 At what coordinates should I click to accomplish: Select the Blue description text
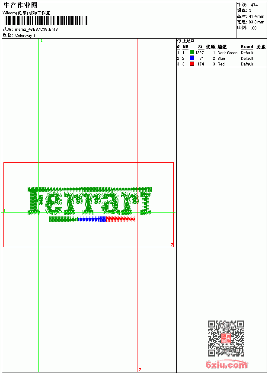coord(221,58)
